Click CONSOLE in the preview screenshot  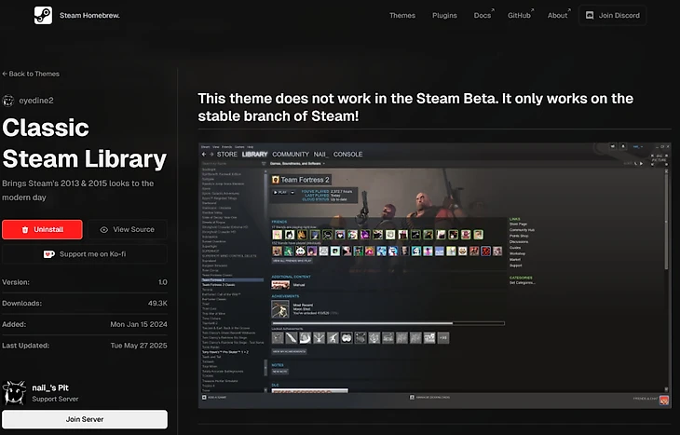[347, 155]
